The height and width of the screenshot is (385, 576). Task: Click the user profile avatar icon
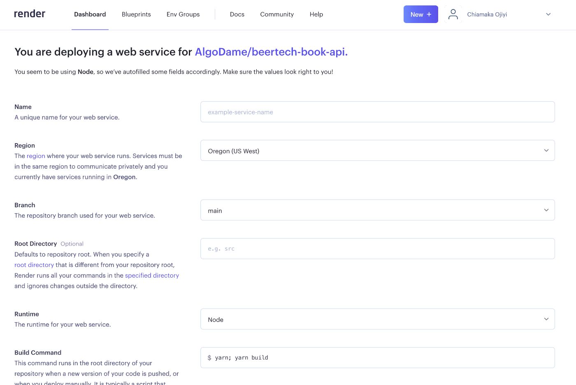453,14
